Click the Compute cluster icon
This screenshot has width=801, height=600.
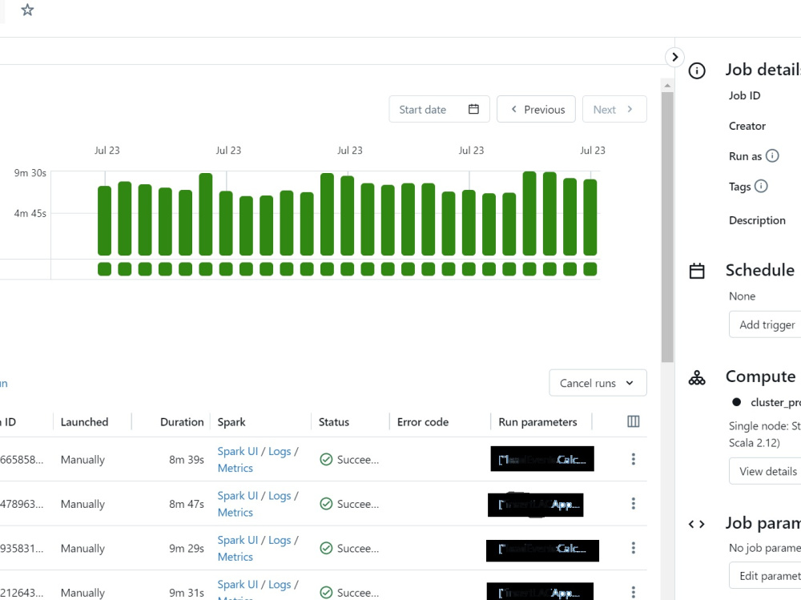(x=697, y=377)
